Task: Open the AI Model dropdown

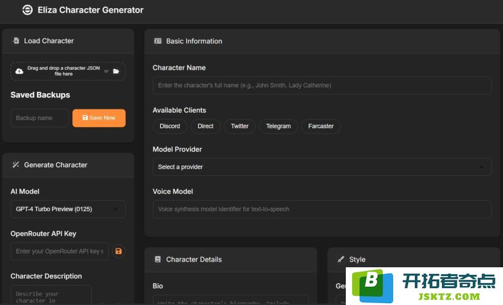Action: coord(68,209)
